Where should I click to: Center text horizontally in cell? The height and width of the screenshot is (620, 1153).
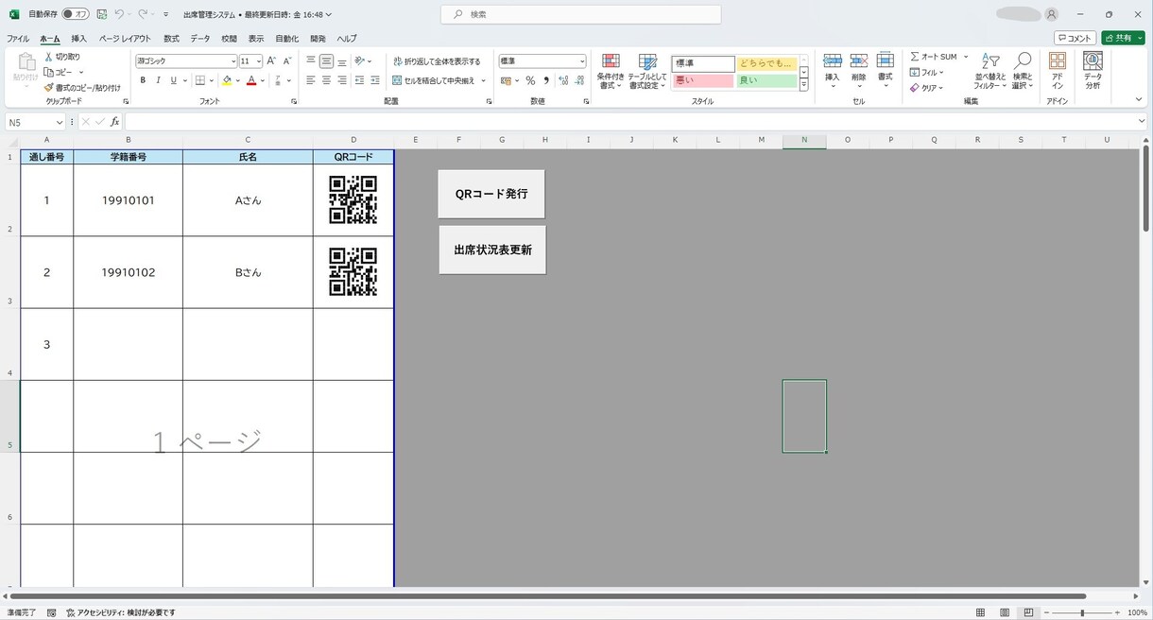(326, 80)
